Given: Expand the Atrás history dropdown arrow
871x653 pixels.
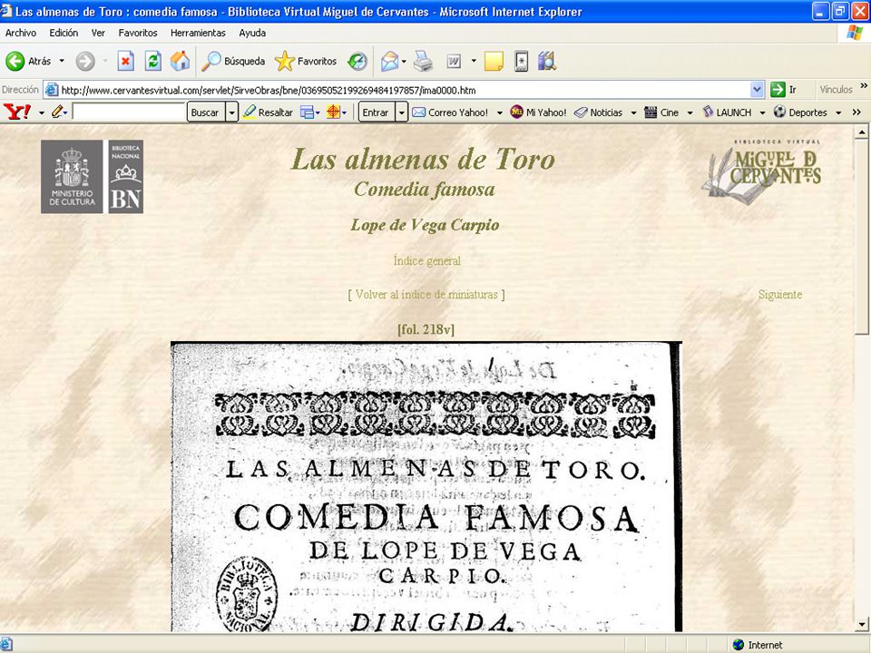Looking at the screenshot, I should [x=62, y=61].
